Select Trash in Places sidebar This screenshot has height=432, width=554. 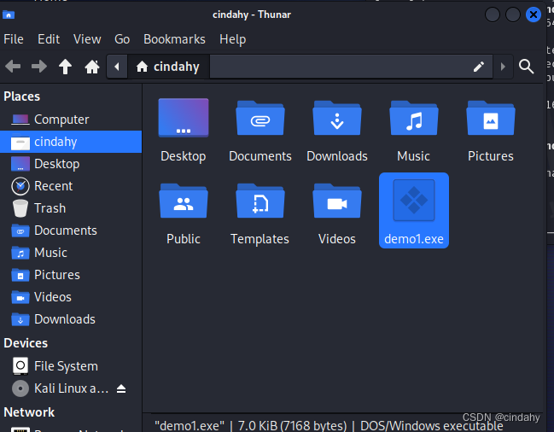pos(50,208)
